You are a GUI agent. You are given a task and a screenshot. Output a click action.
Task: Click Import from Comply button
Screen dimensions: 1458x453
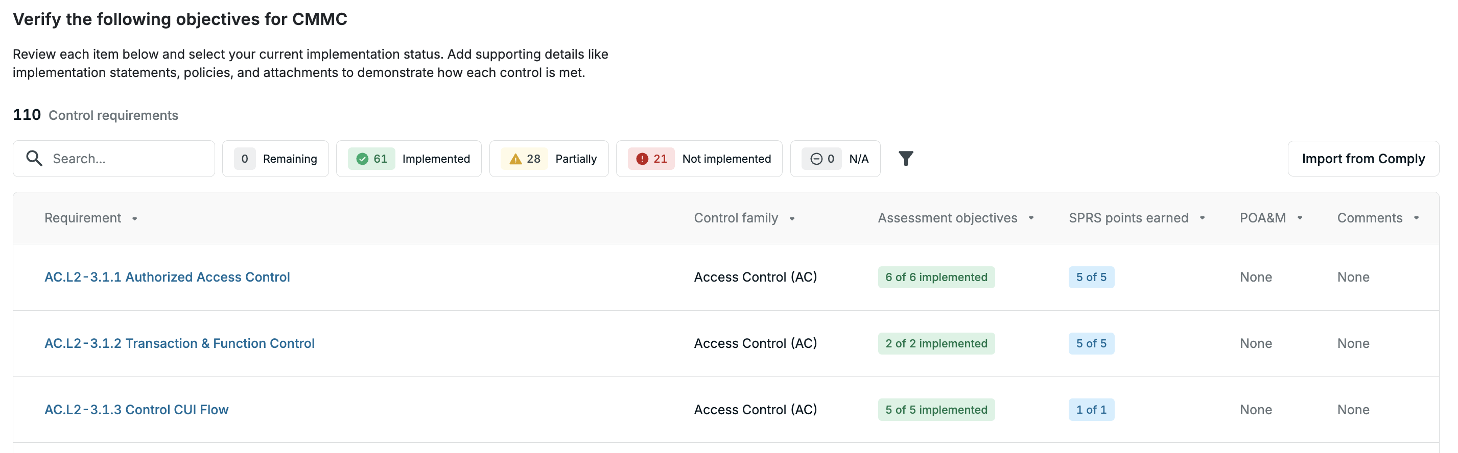point(1363,159)
